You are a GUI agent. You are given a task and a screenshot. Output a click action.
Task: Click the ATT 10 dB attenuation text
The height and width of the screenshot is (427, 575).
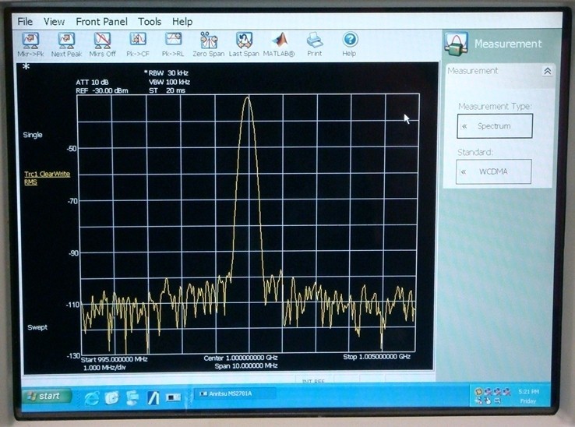(92, 82)
